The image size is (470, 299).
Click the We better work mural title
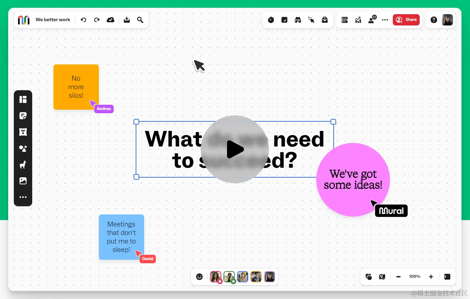(x=53, y=20)
